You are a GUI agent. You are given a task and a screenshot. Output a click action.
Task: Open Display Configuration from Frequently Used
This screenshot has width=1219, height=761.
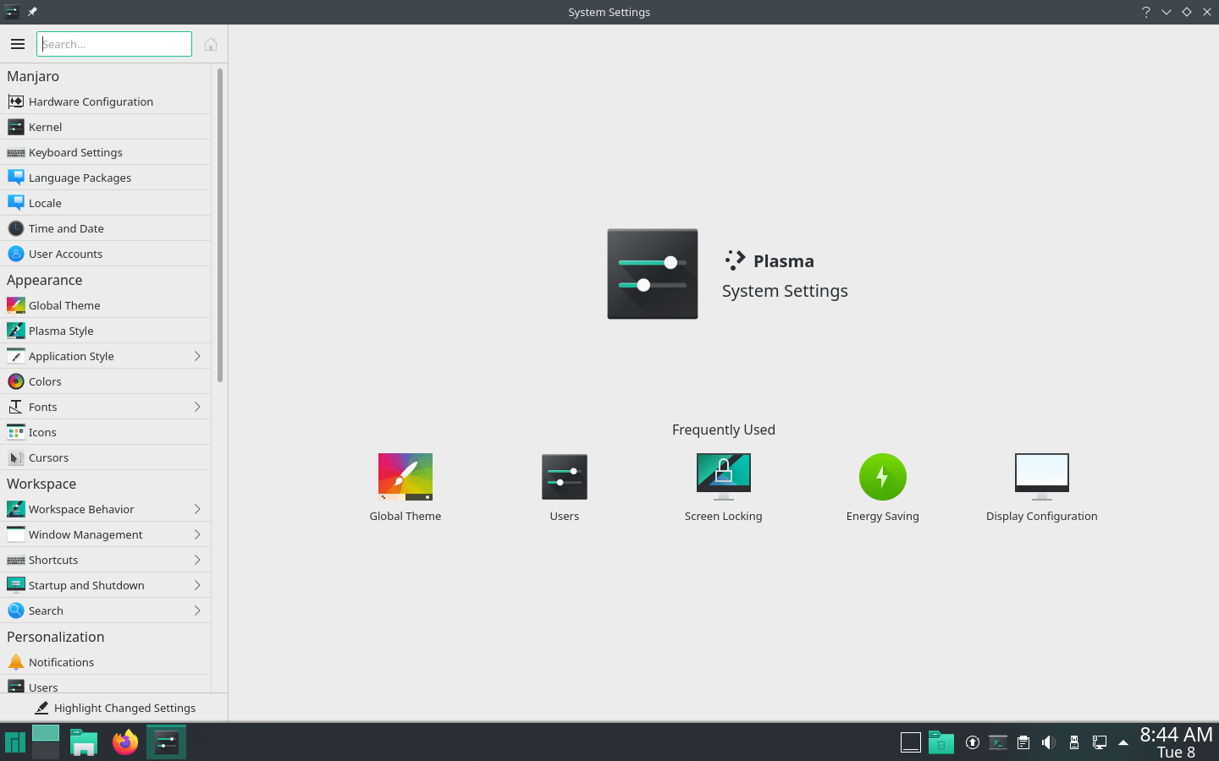click(1042, 488)
